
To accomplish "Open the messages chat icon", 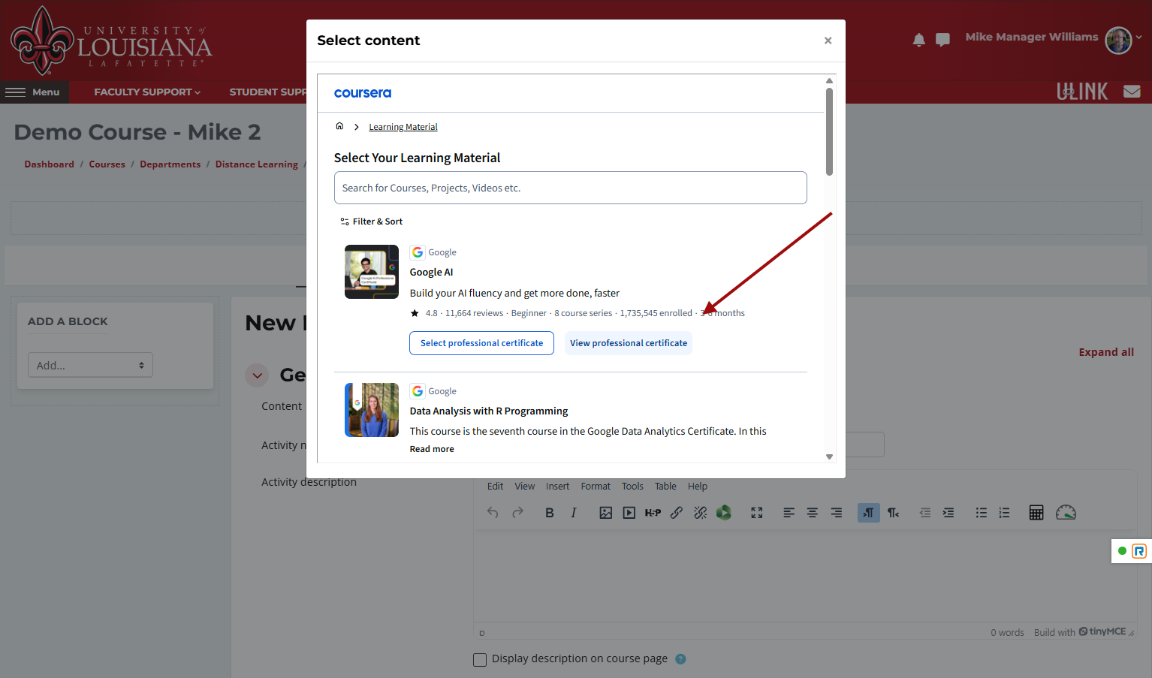I will tap(942, 39).
